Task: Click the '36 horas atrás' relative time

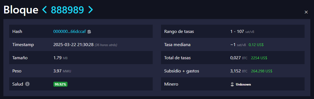Action: (106, 45)
